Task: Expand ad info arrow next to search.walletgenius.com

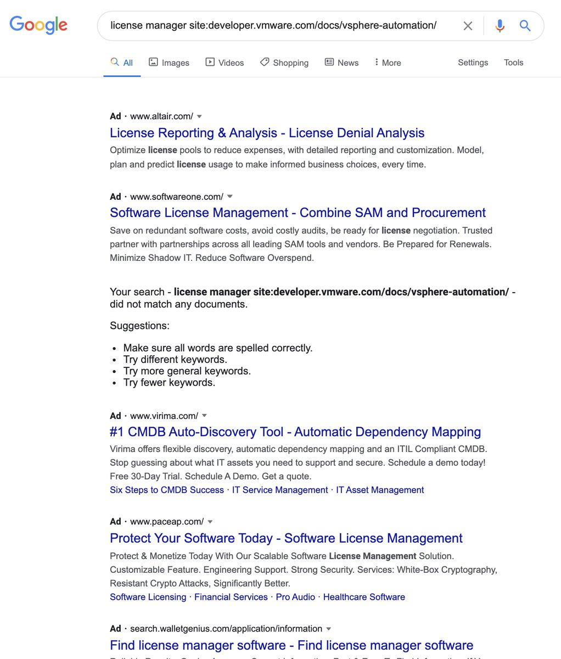Action: click(328, 629)
